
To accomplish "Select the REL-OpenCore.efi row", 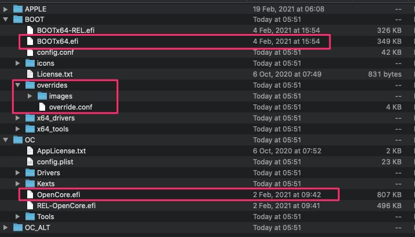I will tap(207, 206).
